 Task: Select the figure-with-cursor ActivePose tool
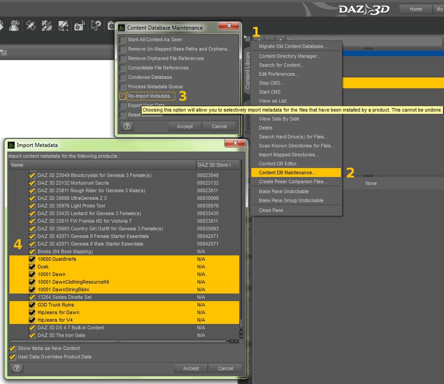click(x=14, y=26)
